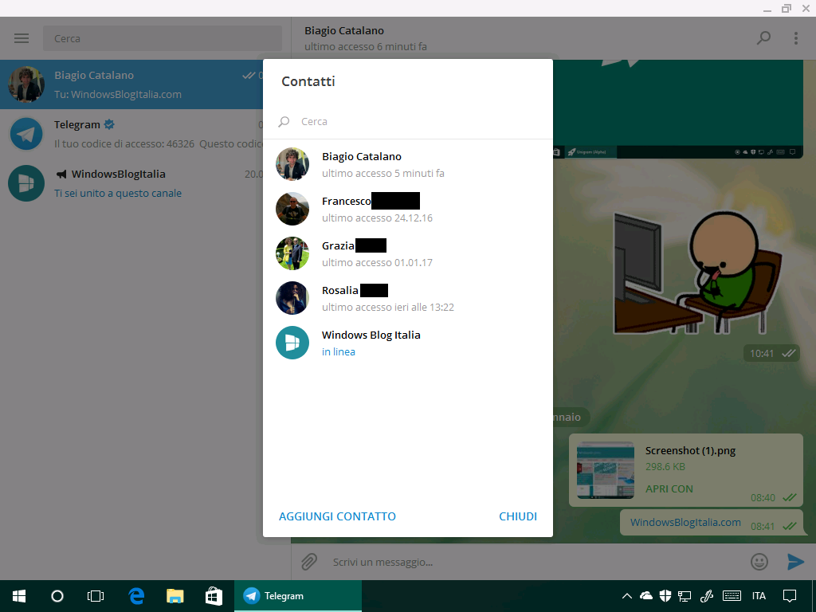Click Rosalia's avatar in contacts list

pos(292,298)
